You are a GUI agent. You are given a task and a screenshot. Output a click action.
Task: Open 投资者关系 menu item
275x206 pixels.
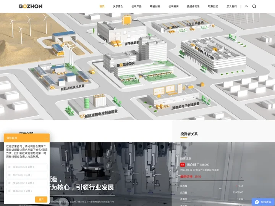coord(193,6)
